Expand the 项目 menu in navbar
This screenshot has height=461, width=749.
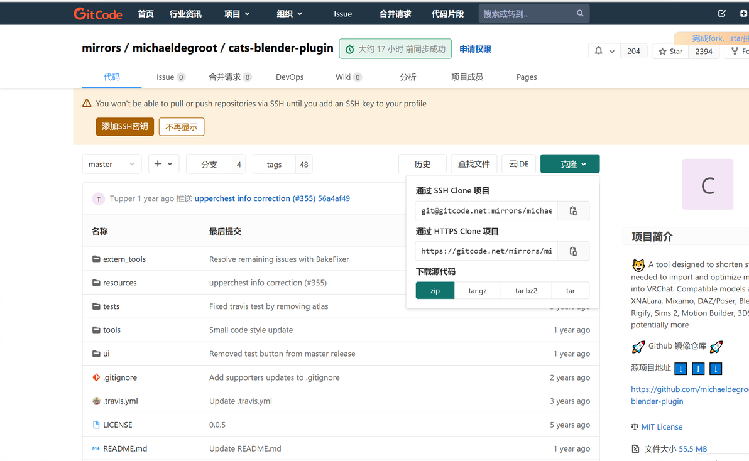(237, 14)
